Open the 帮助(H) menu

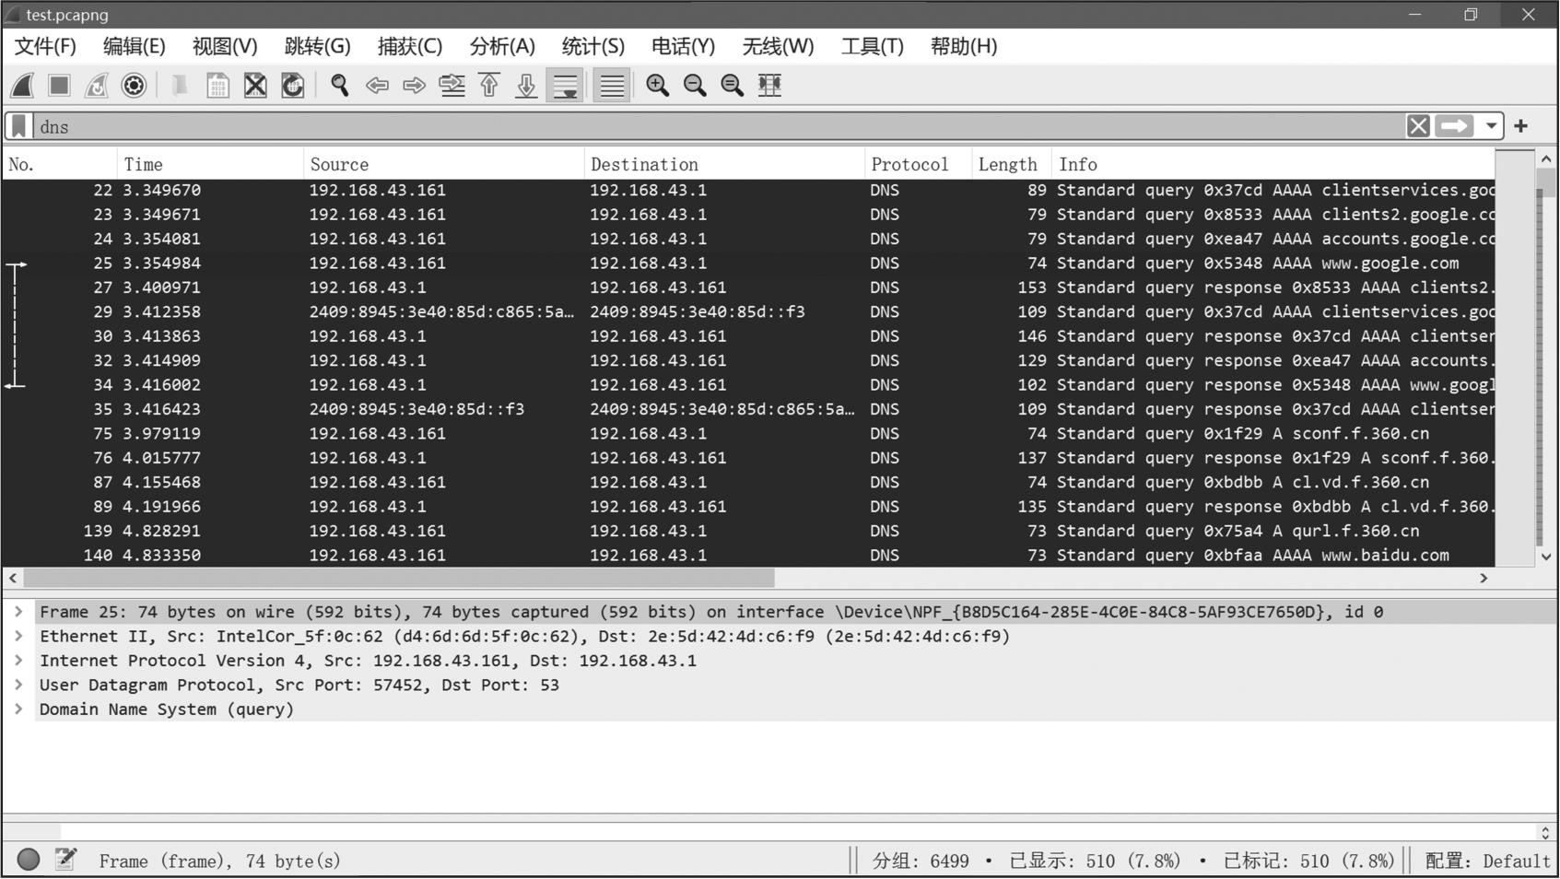(x=964, y=46)
